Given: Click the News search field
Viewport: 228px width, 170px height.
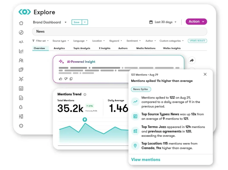Looking at the screenshot, I should (120, 31).
